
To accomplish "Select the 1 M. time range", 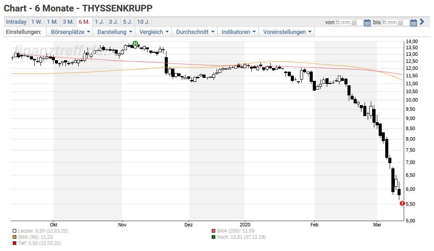I will coord(52,22).
